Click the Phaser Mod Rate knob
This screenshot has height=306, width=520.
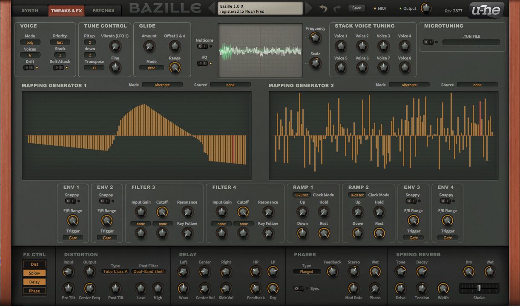click(x=353, y=289)
